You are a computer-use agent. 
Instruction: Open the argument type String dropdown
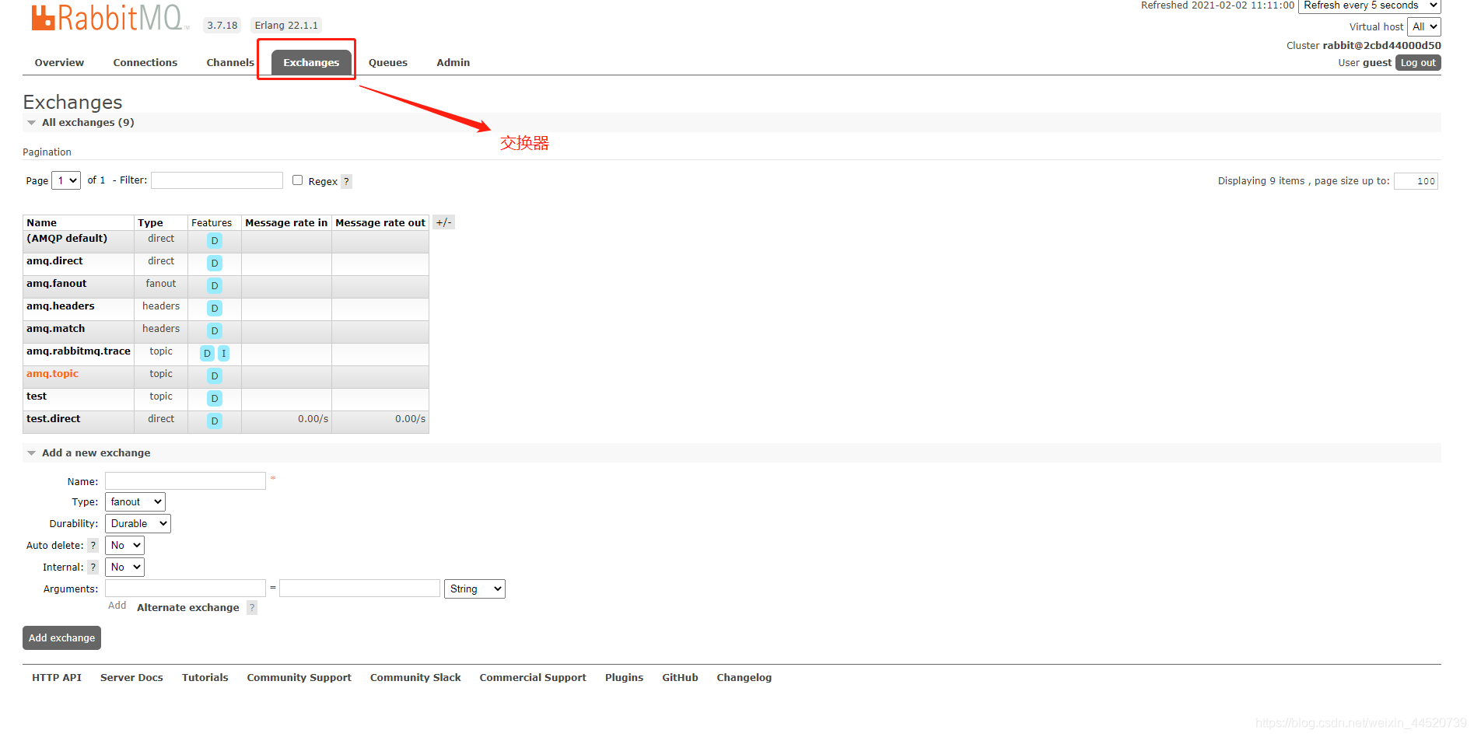point(474,589)
